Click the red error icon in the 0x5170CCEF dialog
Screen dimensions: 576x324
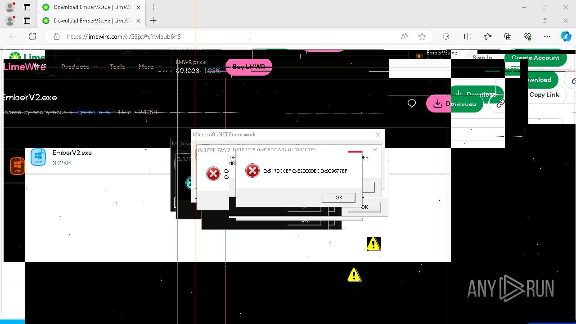point(252,171)
